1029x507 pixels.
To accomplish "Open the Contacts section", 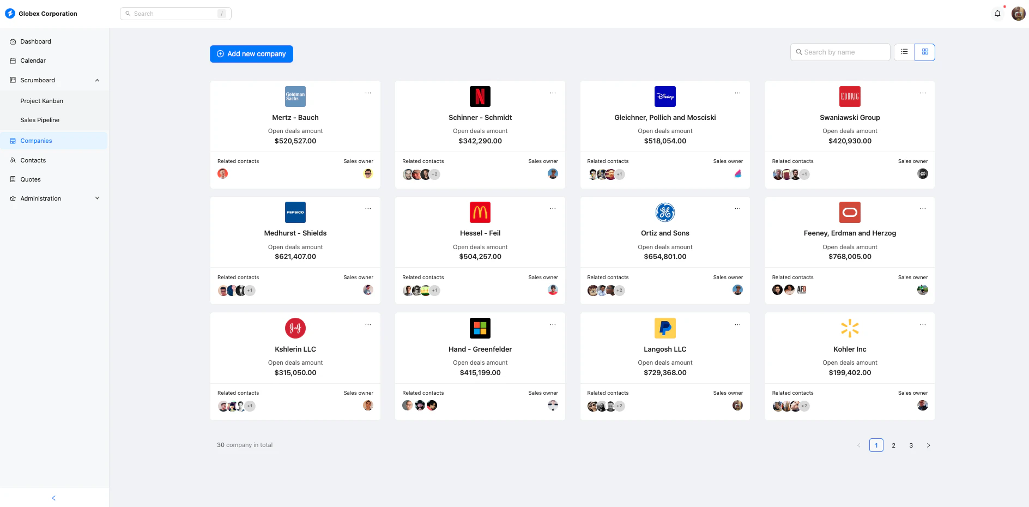I will (34, 160).
